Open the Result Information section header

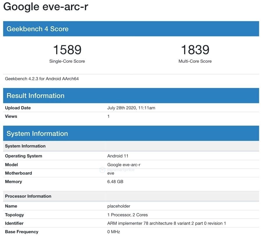coord(35,95)
